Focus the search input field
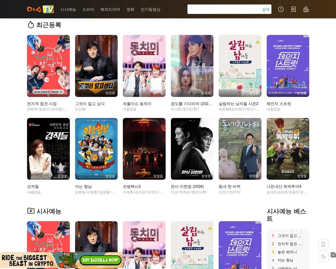The image size is (336, 269). point(224,9)
